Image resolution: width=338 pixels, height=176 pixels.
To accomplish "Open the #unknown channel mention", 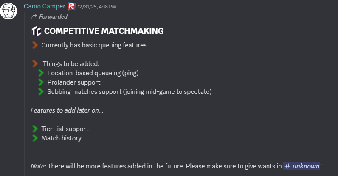I will [x=301, y=166].
